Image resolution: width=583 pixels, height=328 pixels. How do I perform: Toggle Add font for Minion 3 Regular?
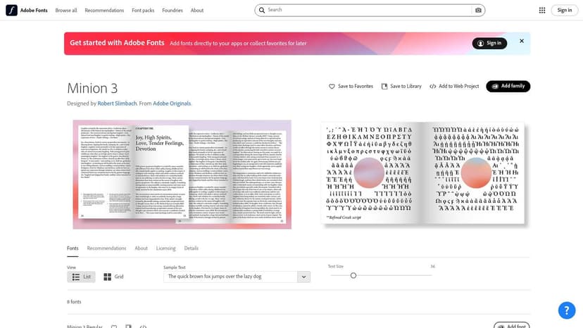pos(512,325)
